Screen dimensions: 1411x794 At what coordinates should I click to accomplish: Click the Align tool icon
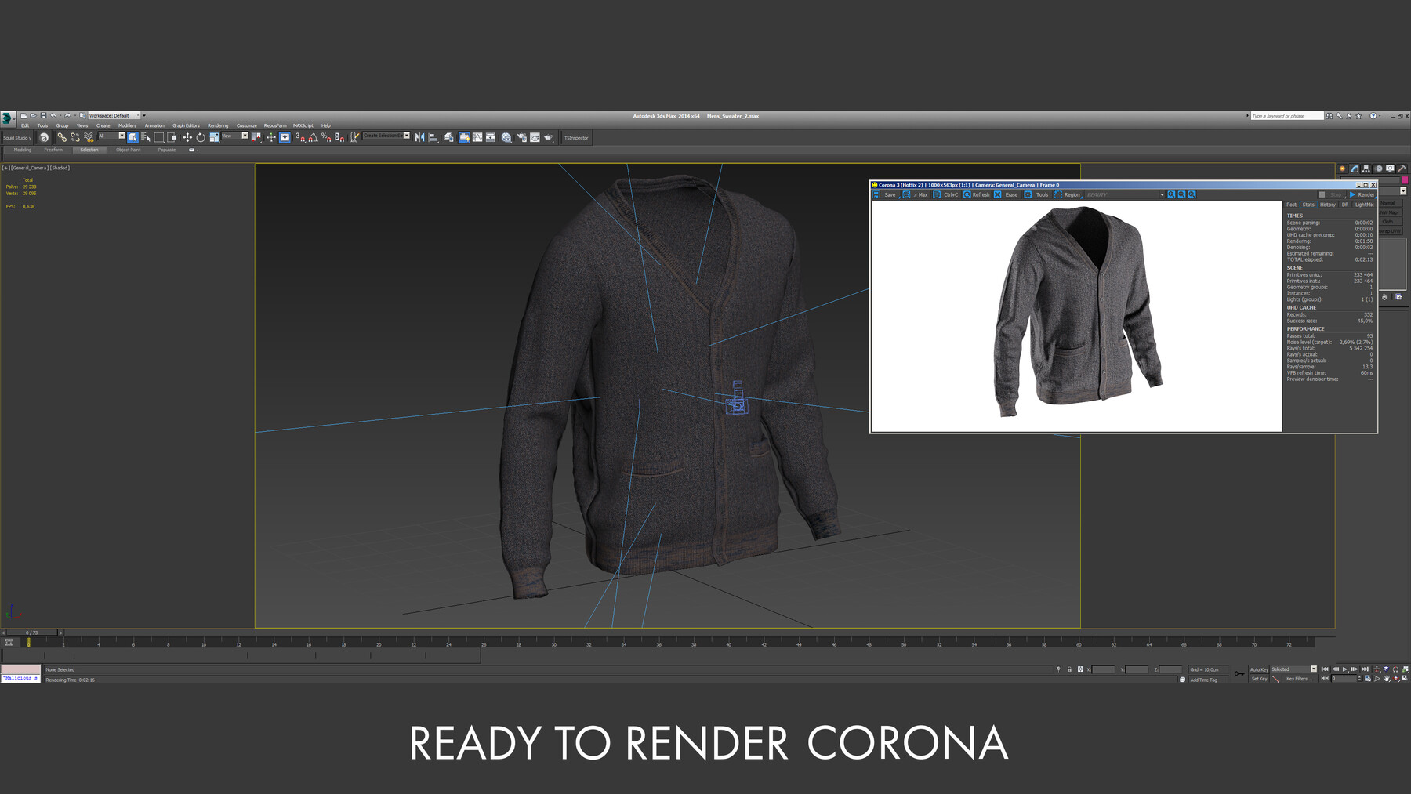pyautogui.click(x=433, y=137)
